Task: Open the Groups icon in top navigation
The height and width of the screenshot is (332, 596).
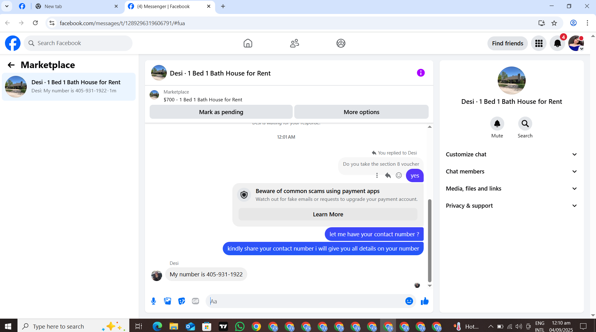Action: click(x=341, y=43)
